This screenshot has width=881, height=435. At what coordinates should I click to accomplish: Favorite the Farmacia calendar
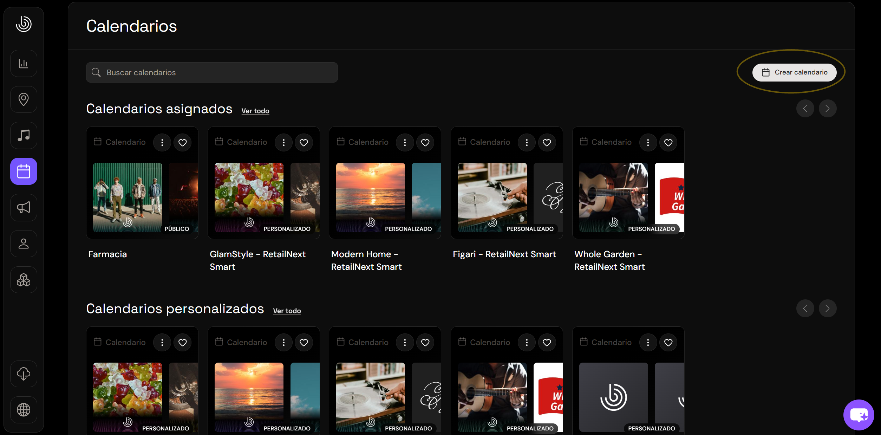point(182,143)
